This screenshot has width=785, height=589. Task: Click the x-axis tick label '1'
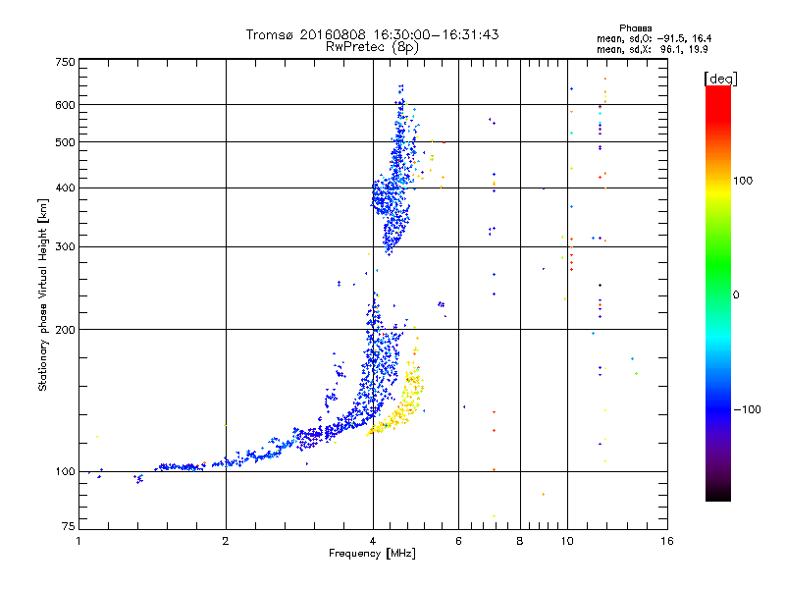coord(78,541)
